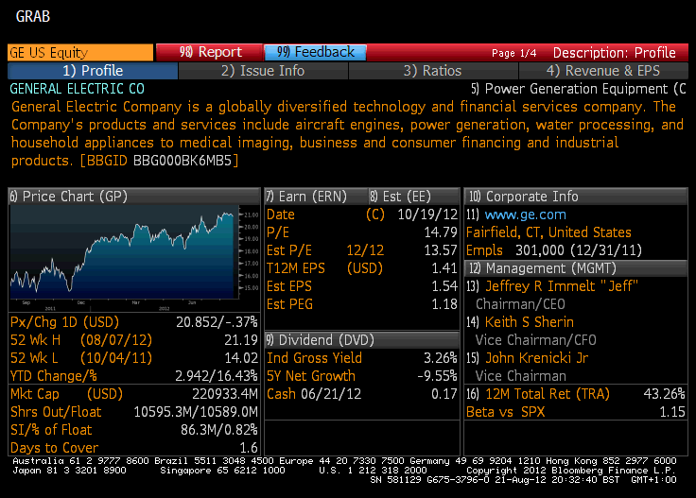Open the 12) Management (MGMT) header

coord(576,268)
